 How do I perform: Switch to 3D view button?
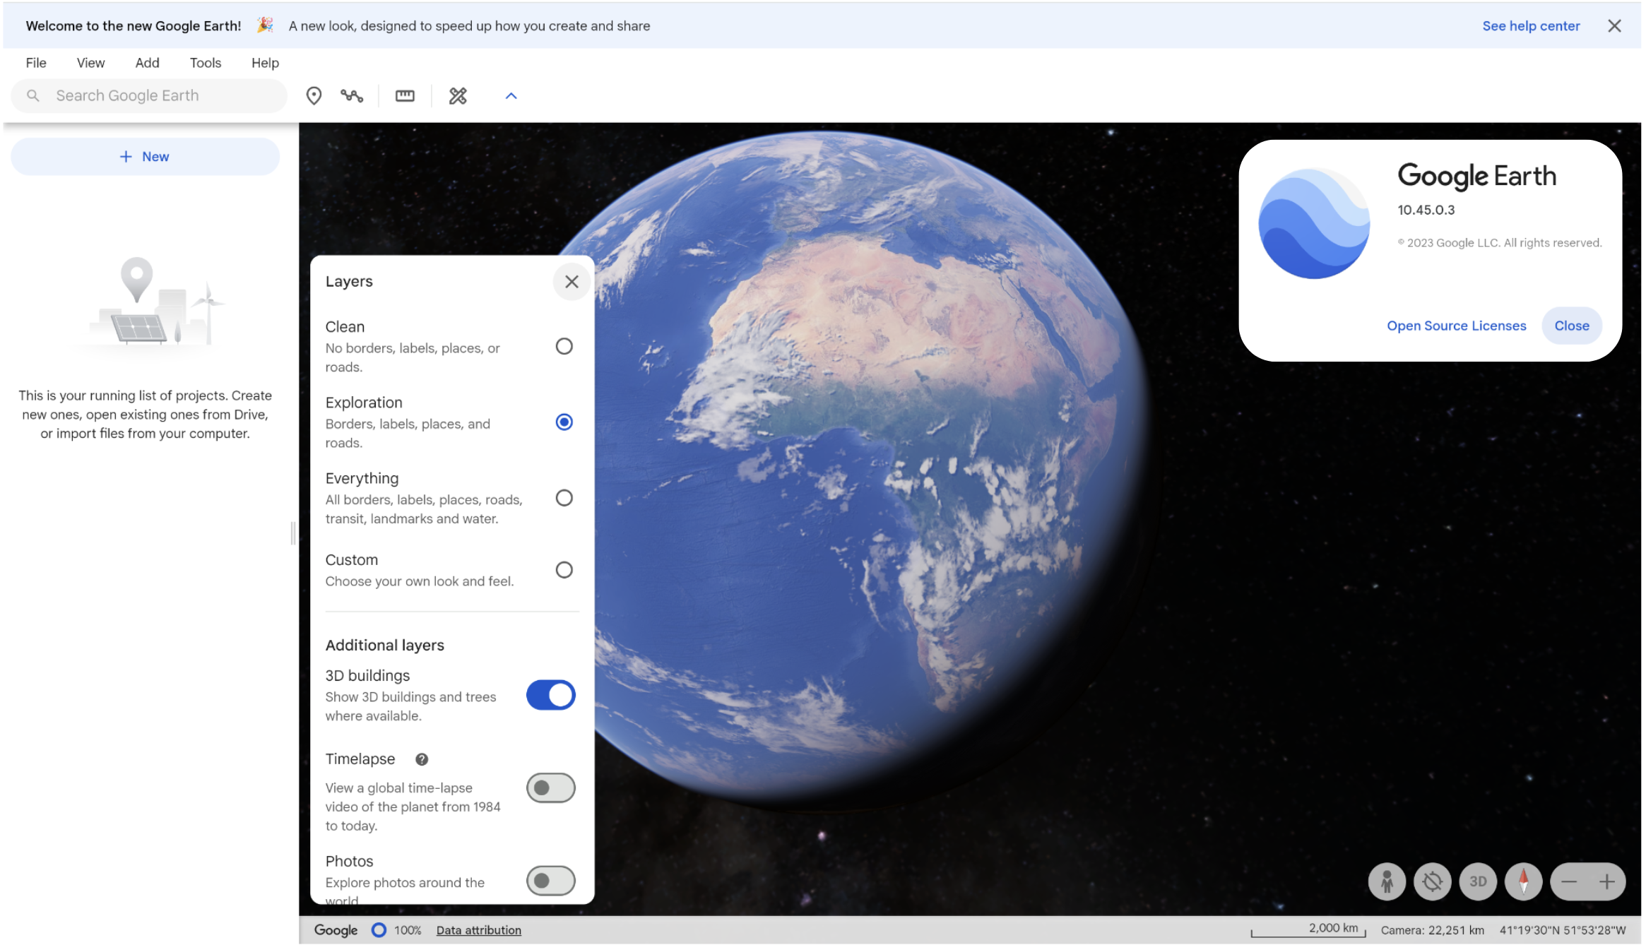coord(1478,881)
